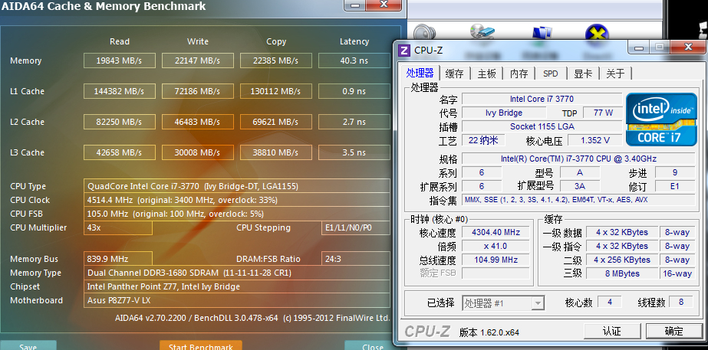Click the CPU Clock field 4514.4 MHz

237,200
